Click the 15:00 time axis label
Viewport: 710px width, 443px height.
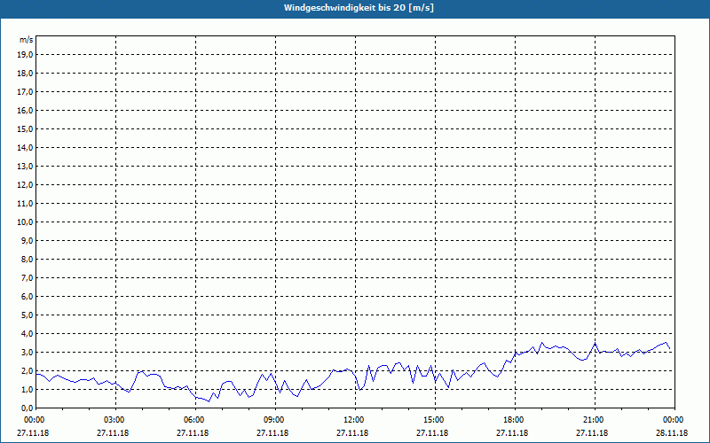[435, 420]
